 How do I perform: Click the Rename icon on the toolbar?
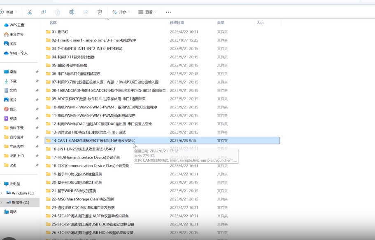click(71, 12)
